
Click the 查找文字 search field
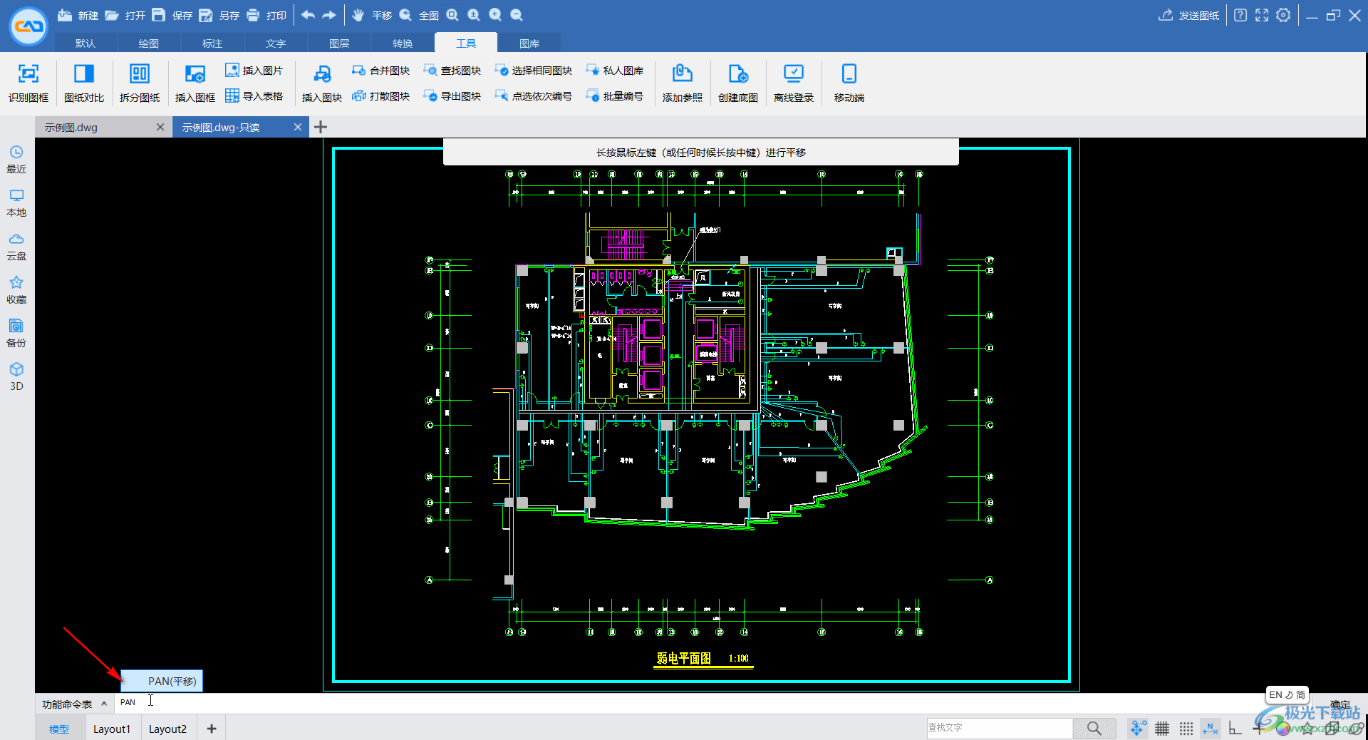(999, 728)
